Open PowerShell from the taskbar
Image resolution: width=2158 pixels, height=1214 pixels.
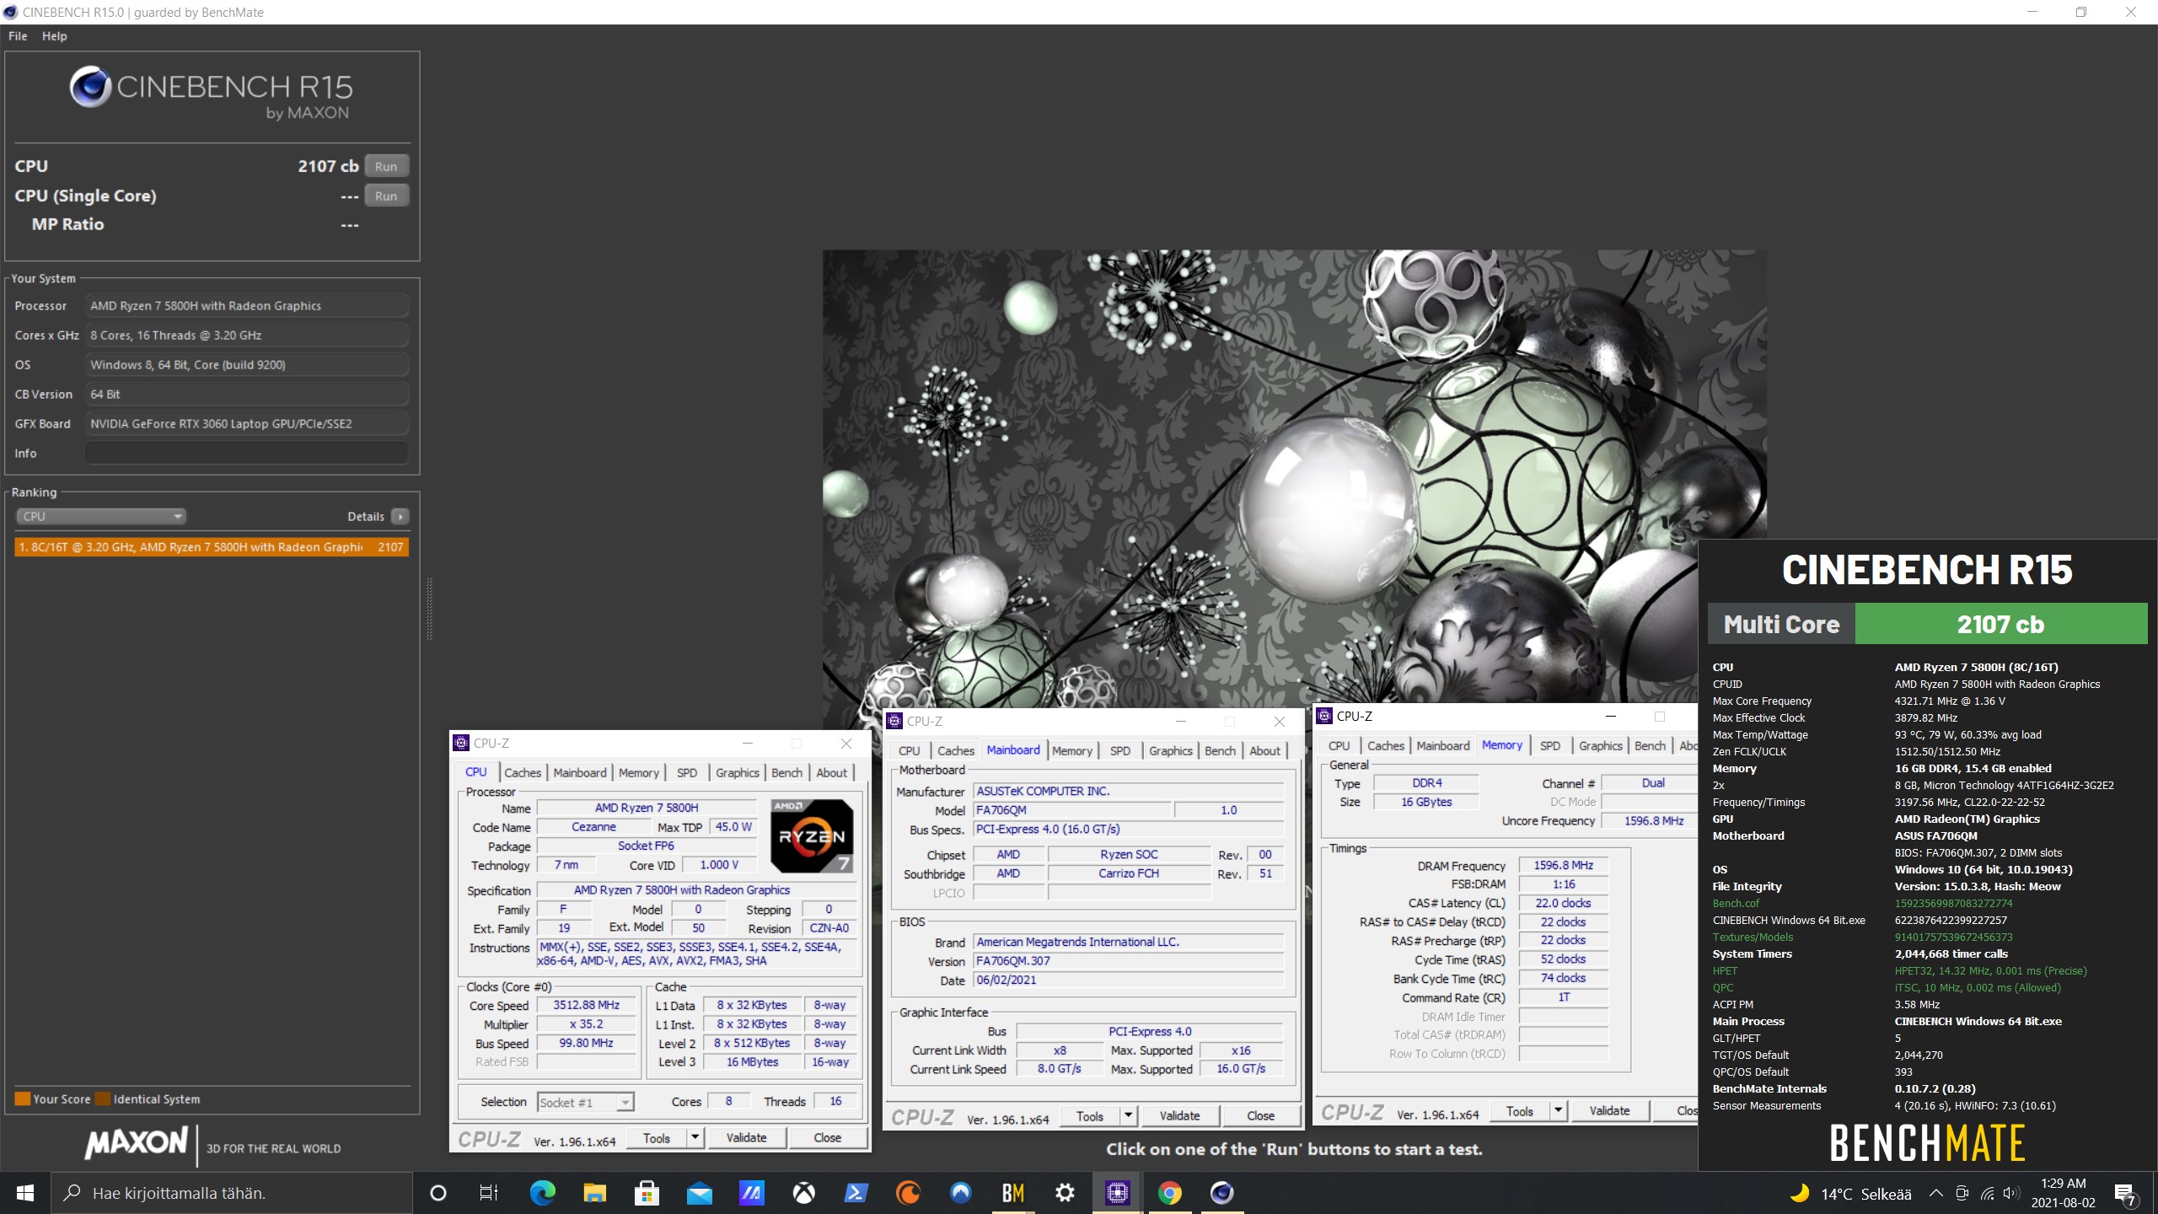856,1193
